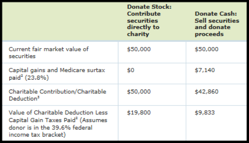249x143 pixels.
Task: Click the $0 capital gains cell
Action: pyautogui.click(x=130, y=70)
